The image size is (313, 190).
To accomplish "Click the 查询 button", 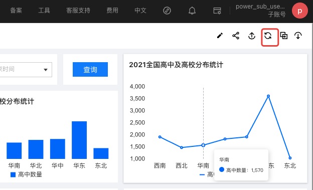I will [90, 70].
